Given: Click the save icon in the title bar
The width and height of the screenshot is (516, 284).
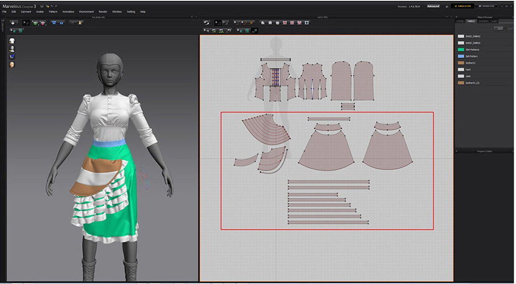Looking at the screenshot, I should pos(42,6).
